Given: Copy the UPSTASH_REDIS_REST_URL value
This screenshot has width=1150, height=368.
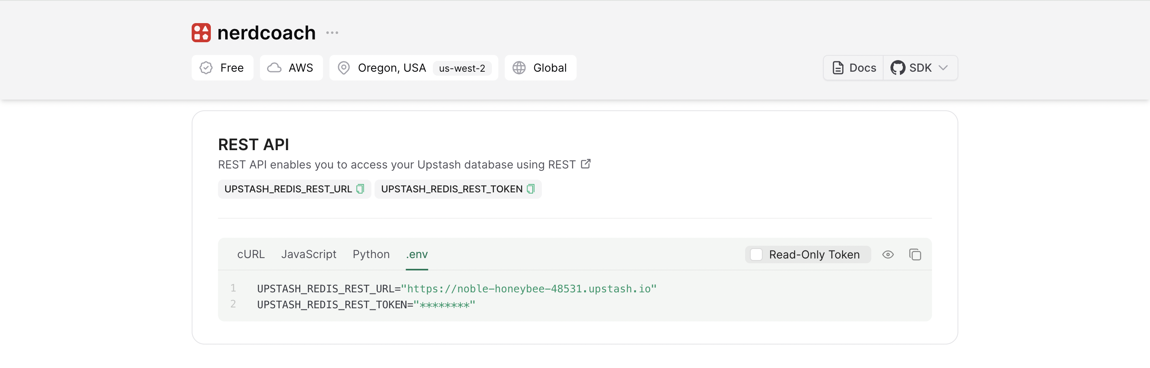Looking at the screenshot, I should [x=360, y=189].
